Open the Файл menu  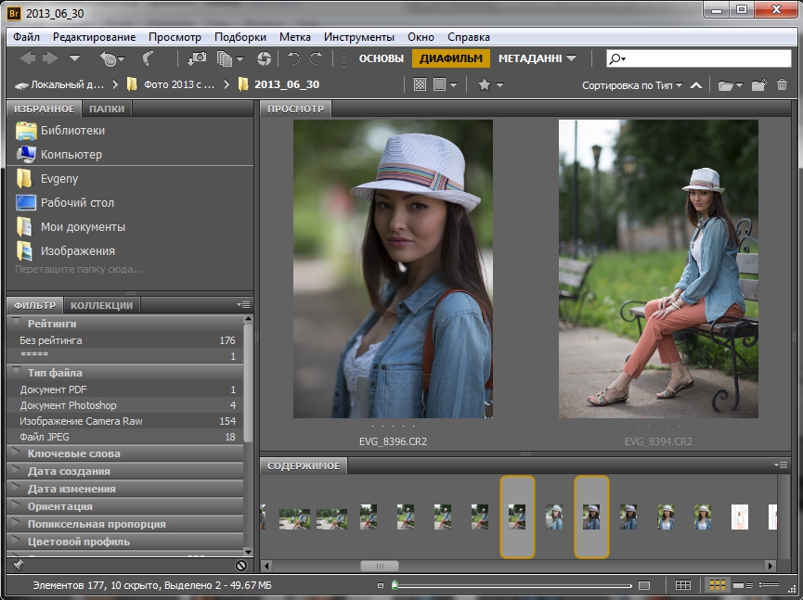pos(26,37)
